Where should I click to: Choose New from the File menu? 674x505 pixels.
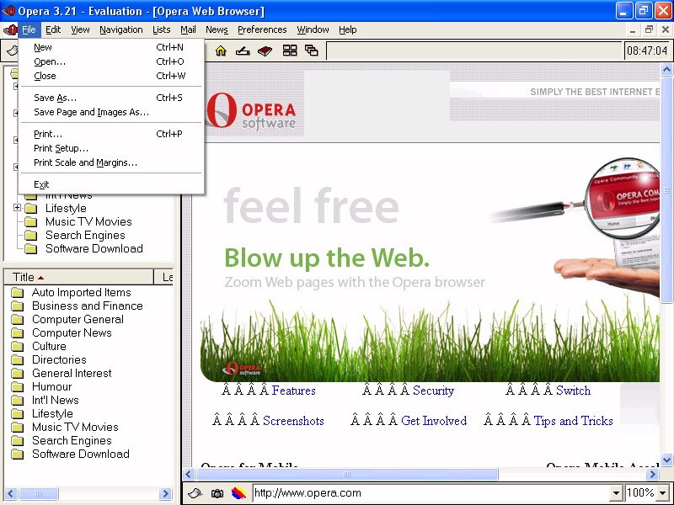click(111, 47)
